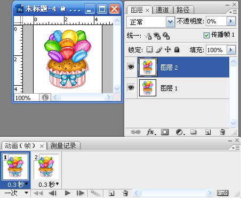The width and height of the screenshot is (241, 198).
Task: Select animation frame 1 thumbnail
Action: tap(15, 167)
